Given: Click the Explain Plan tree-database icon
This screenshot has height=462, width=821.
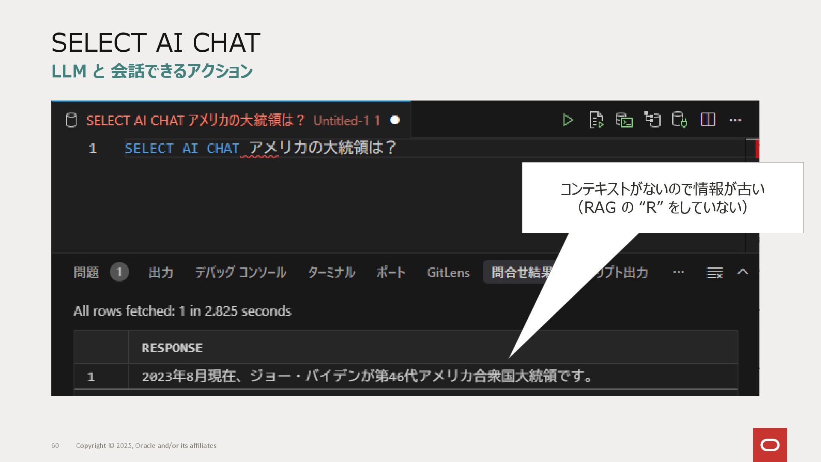Looking at the screenshot, I should pos(653,120).
